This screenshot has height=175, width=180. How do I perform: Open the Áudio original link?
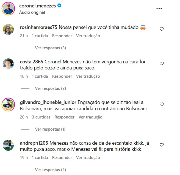[x=32, y=12]
